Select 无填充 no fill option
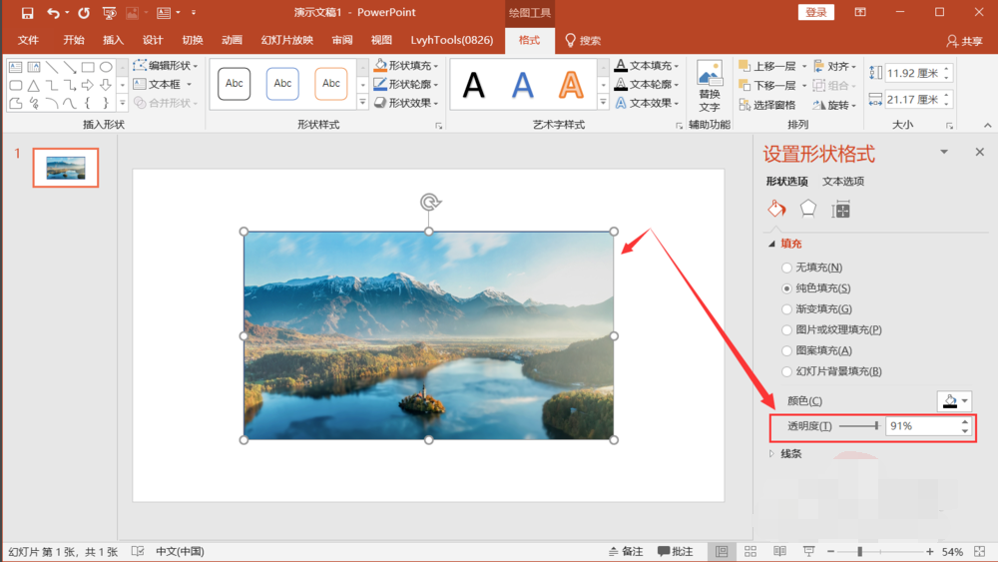This screenshot has height=562, width=998. coord(787,268)
